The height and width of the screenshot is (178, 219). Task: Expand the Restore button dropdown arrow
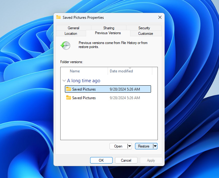click(x=155, y=146)
